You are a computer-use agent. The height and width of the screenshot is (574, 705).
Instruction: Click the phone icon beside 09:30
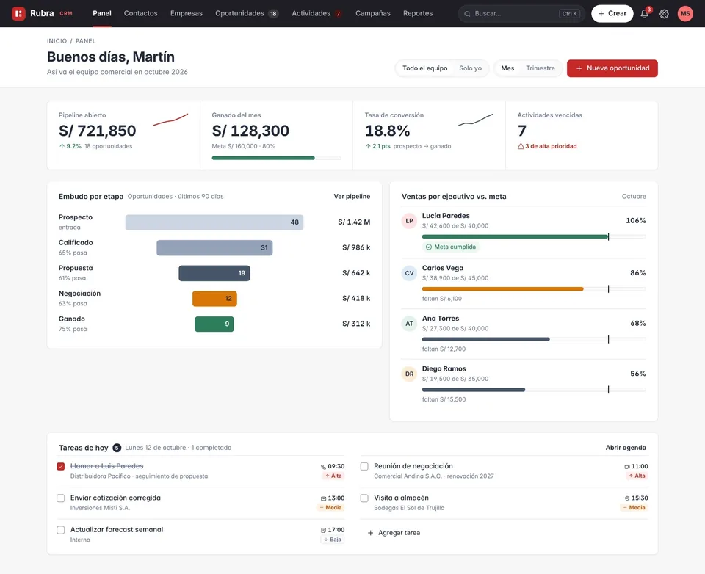[x=323, y=467]
